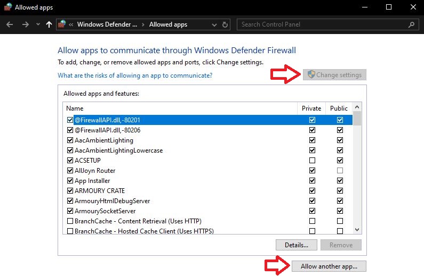Expand the address bar history dropdown
The height and width of the screenshot is (276, 424).
[214, 24]
